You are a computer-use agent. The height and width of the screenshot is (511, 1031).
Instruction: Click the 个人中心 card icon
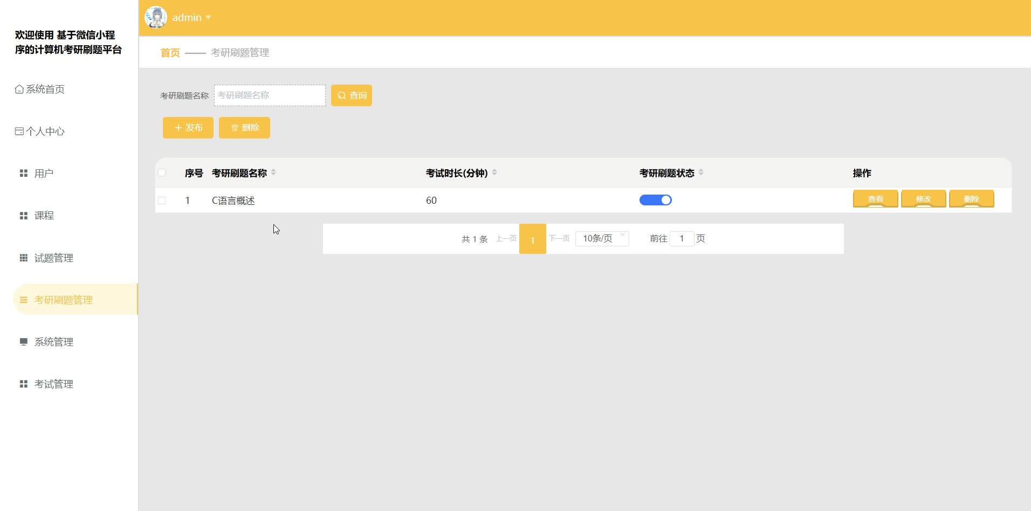click(x=19, y=131)
